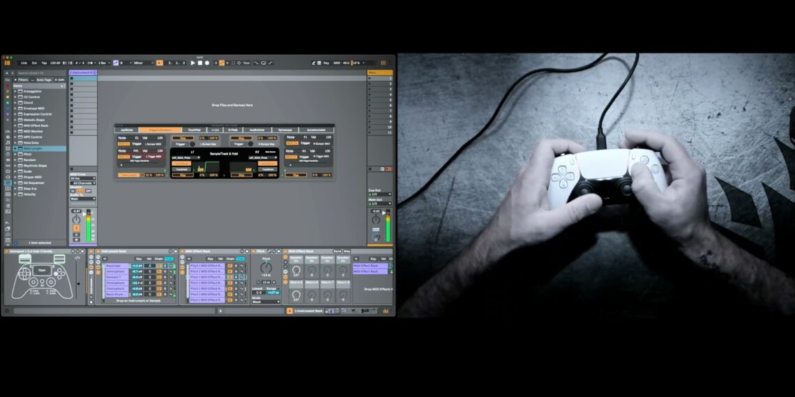Expand the Arpeggiator folder in browser
Image resolution: width=795 pixels, height=397 pixels.
coord(15,91)
